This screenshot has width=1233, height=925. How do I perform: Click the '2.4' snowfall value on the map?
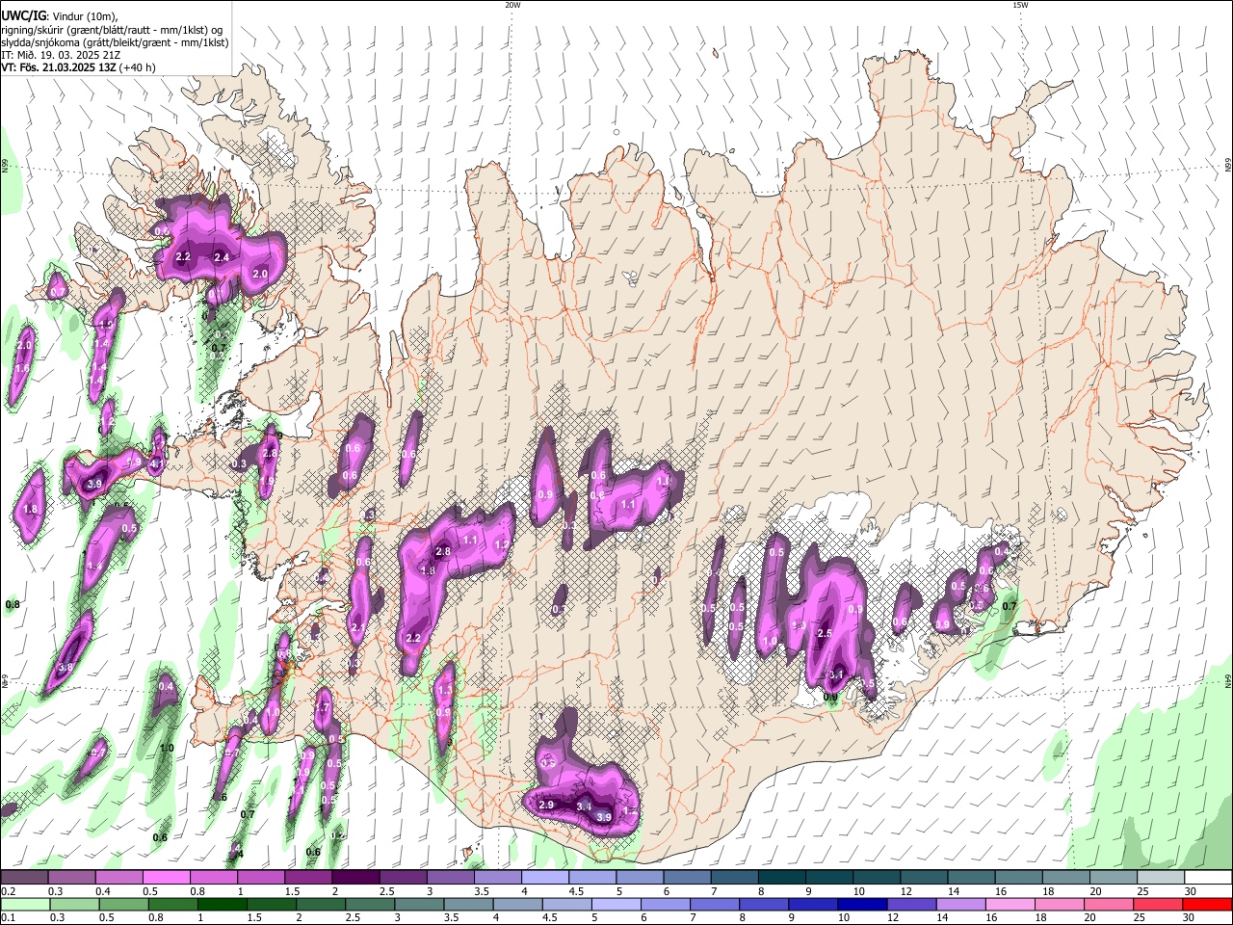pyautogui.click(x=222, y=257)
